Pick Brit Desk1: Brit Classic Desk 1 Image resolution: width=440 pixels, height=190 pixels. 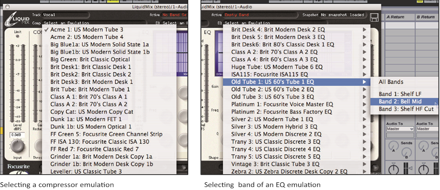pyautogui.click(x=110, y=67)
